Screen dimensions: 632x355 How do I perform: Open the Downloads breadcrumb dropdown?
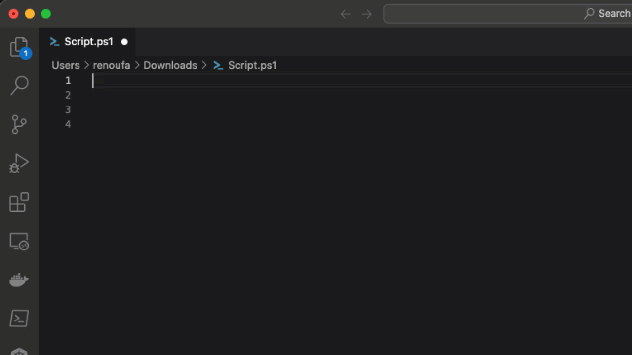pos(170,65)
